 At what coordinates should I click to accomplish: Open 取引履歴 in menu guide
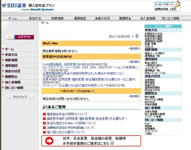150,97
